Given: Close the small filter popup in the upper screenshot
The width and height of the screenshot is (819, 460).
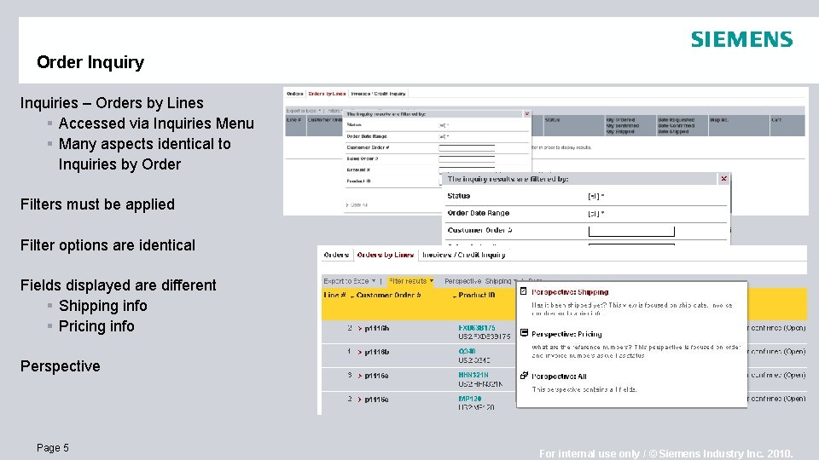Looking at the screenshot, I should 526,113.
